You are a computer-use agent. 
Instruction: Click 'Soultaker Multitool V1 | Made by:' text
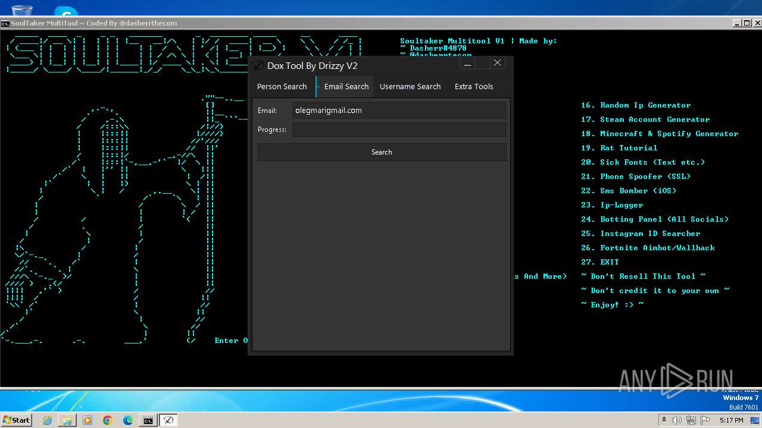pyautogui.click(x=479, y=41)
